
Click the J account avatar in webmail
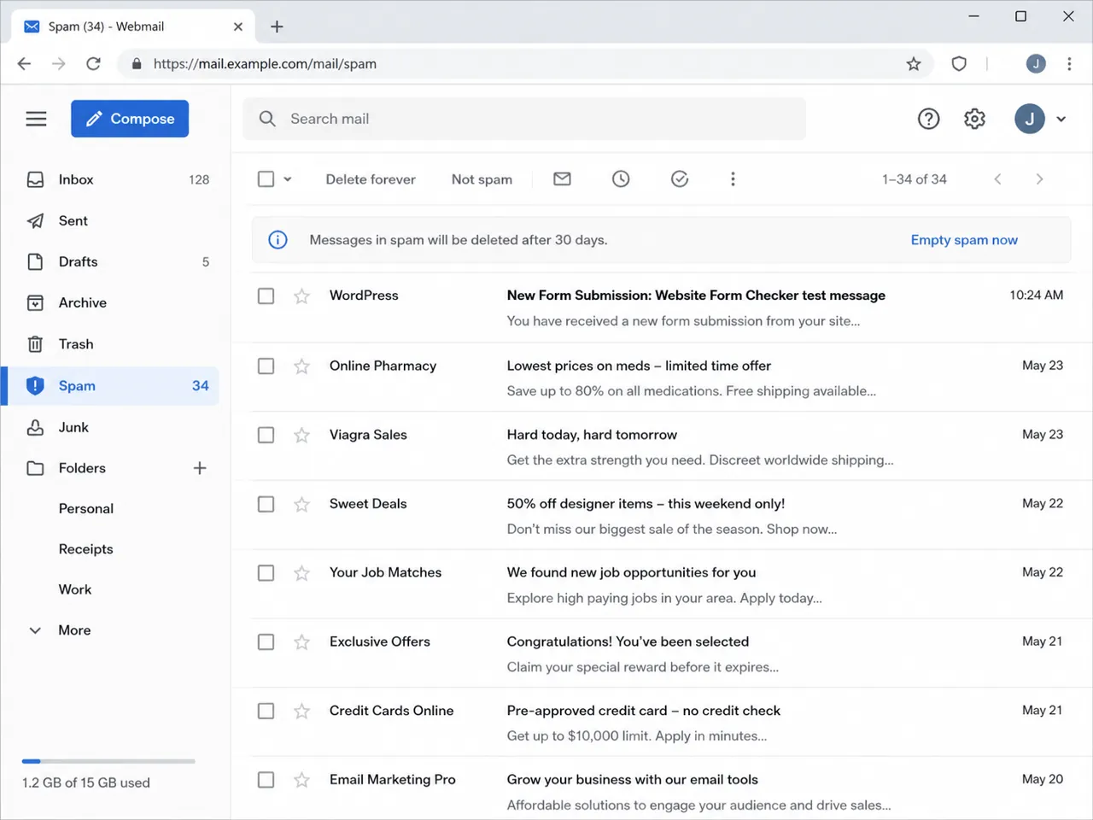click(x=1030, y=119)
